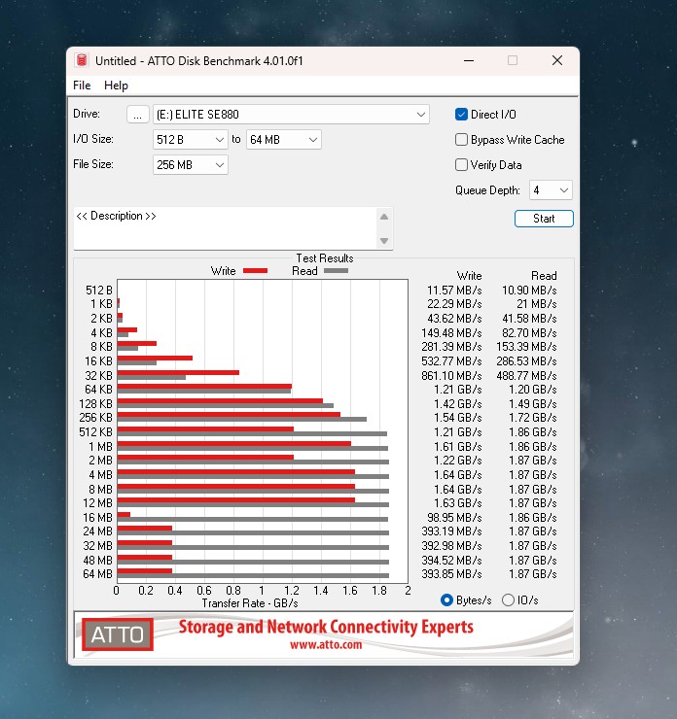
Task: Close the ATTO Disk Benchmark window
Action: pos(557,60)
